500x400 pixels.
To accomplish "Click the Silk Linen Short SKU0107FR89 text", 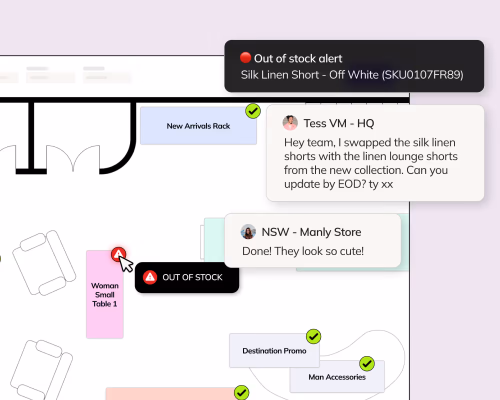I will (352, 74).
